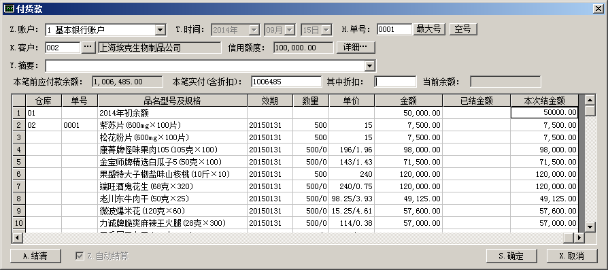This screenshot has height=270, width=608.
Task: Click the A.结清 button
Action: click(x=35, y=256)
